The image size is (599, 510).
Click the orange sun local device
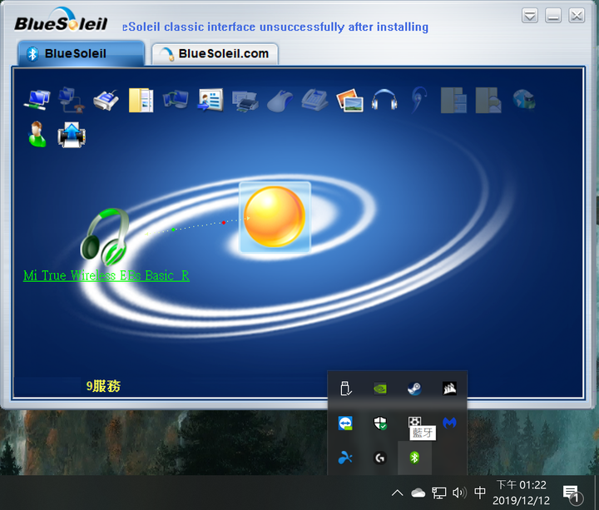[x=275, y=217]
